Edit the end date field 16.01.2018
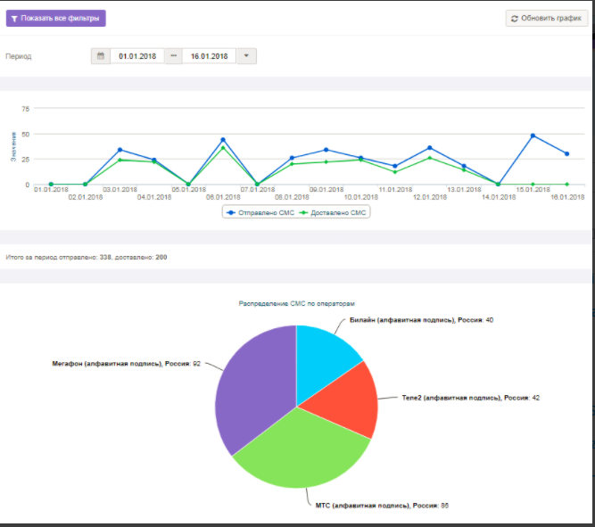595x527 pixels. click(209, 56)
